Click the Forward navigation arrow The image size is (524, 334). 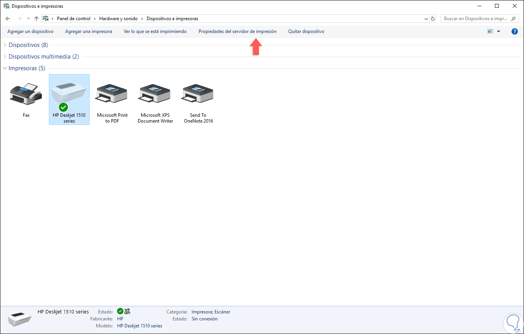[x=19, y=19]
